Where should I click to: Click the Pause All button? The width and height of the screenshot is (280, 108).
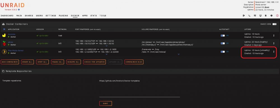tap(57, 62)
